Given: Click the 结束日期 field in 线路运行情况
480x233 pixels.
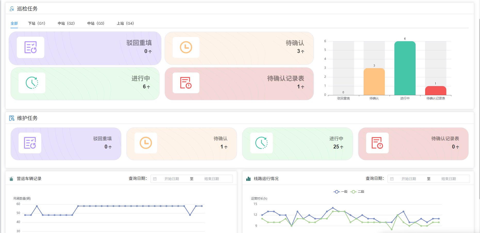Looking at the screenshot, I should tap(449, 179).
